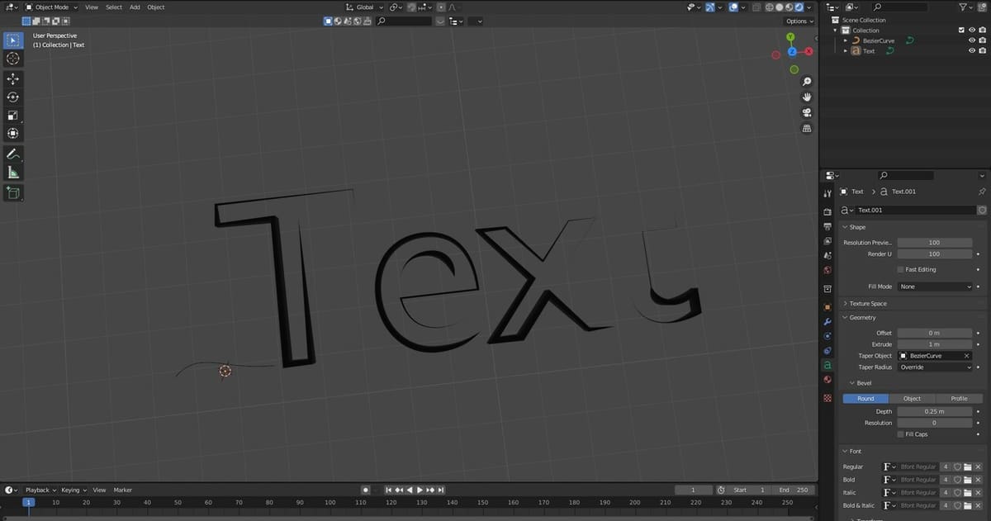Image resolution: width=991 pixels, height=521 pixels.
Task: Switch to solid viewport shading
Action: 779,7
